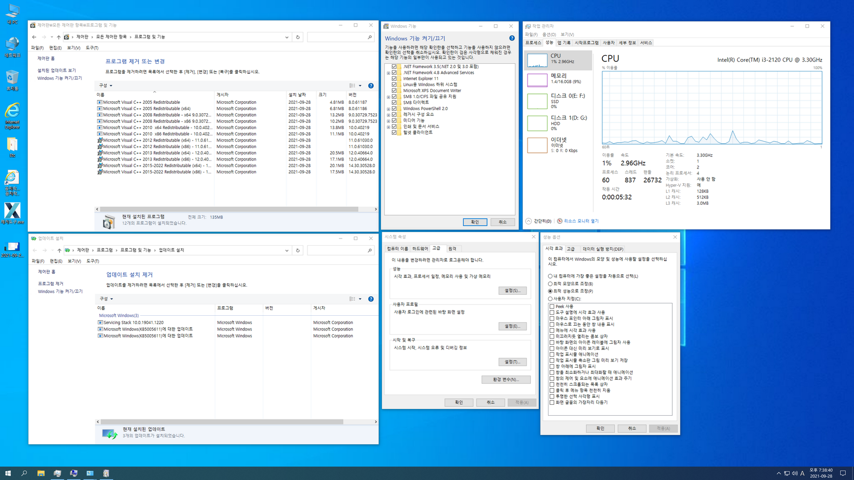Open 구성 dropdown in 프로그램 및 기능
Image resolution: width=854 pixels, height=480 pixels.
(106, 86)
